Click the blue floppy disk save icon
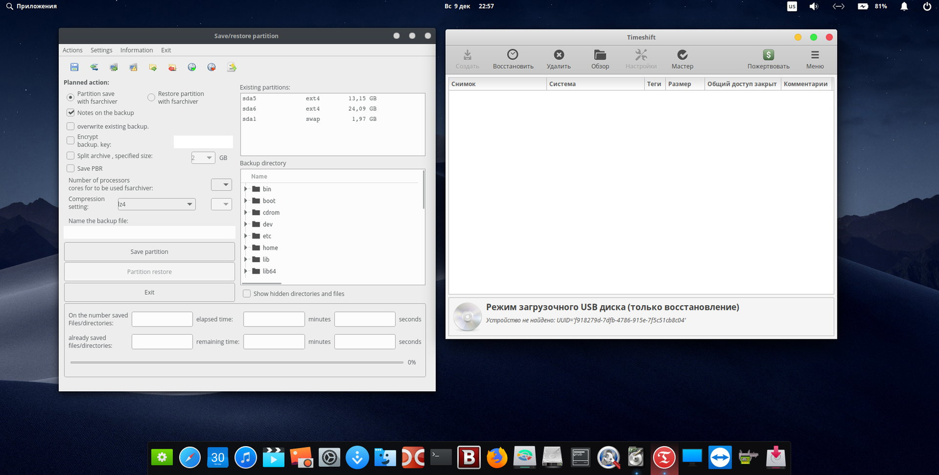 click(74, 67)
